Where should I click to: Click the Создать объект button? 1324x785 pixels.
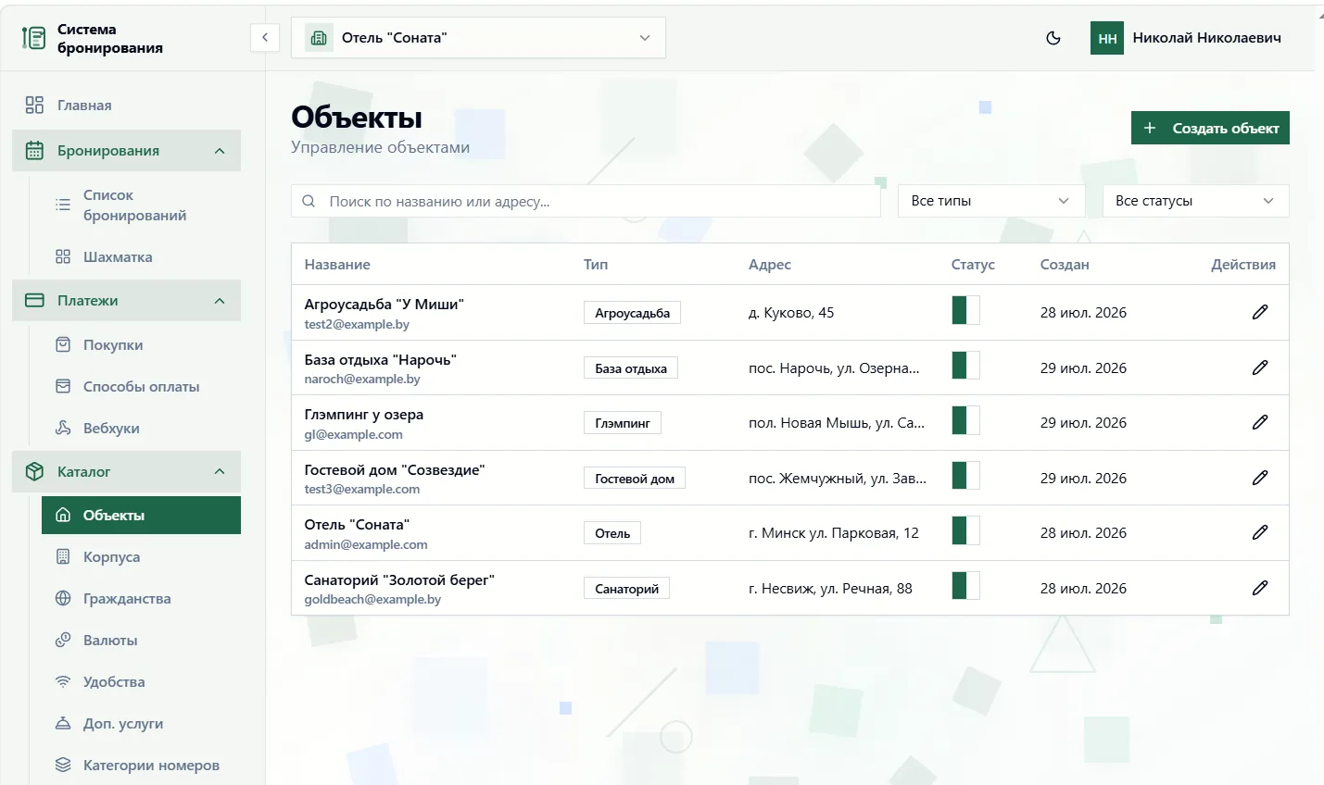[1210, 128]
